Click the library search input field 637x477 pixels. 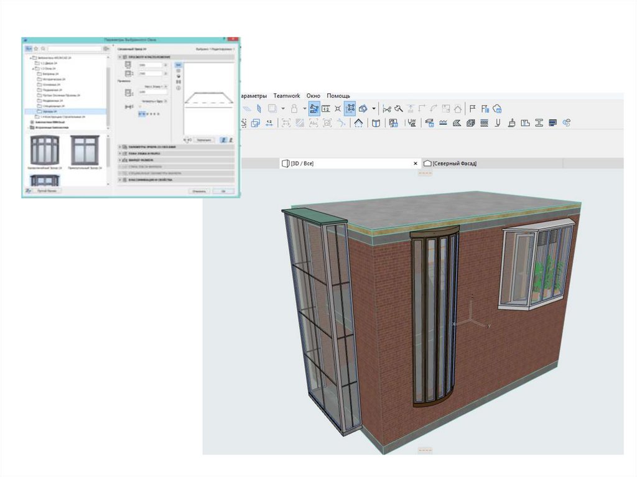click(x=73, y=48)
